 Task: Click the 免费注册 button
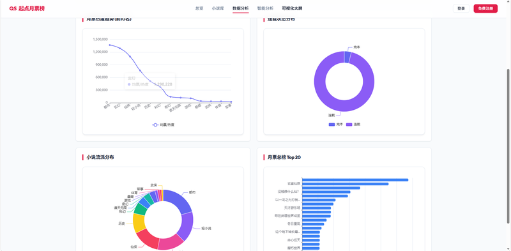(x=485, y=8)
